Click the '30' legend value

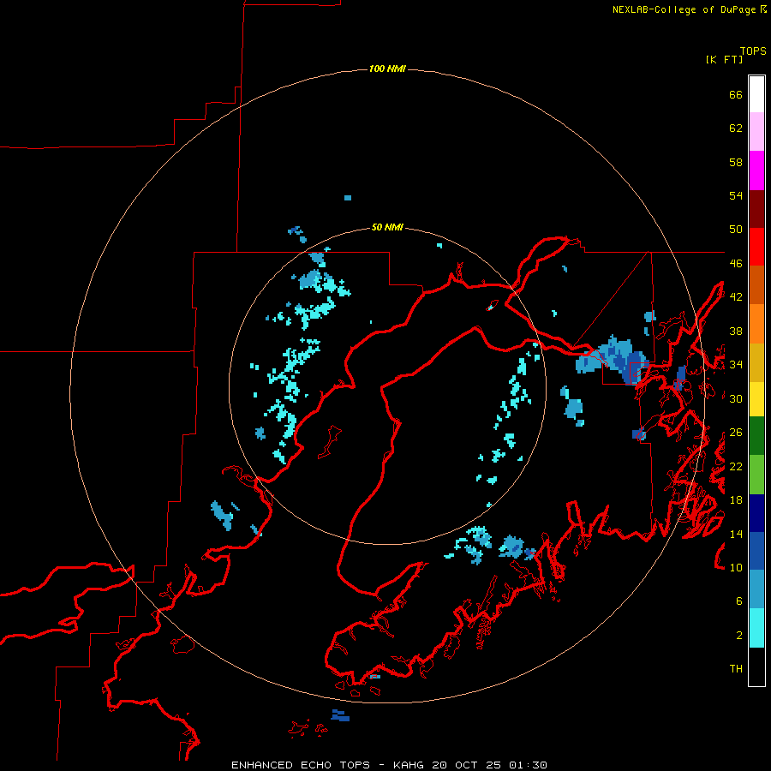click(736, 398)
